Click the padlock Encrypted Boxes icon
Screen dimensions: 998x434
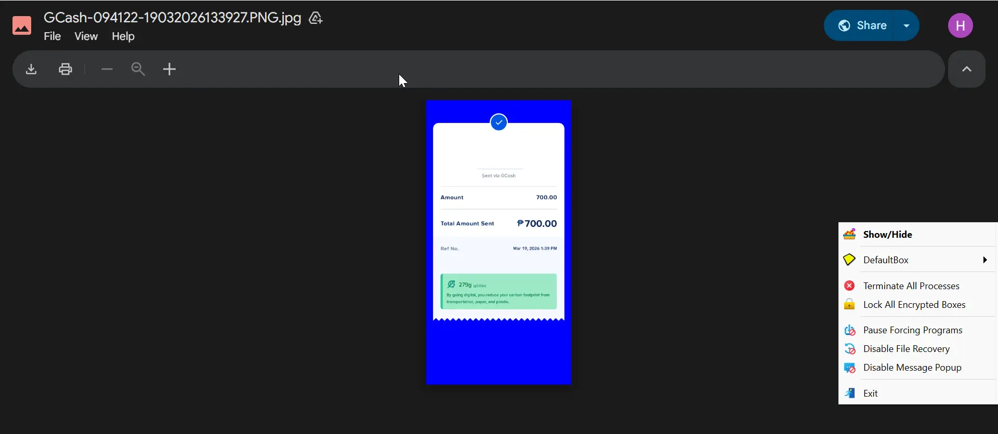tap(849, 304)
